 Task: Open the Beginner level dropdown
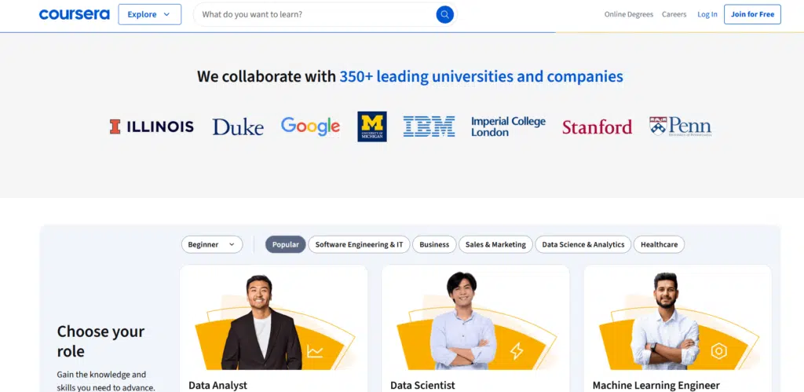211,244
